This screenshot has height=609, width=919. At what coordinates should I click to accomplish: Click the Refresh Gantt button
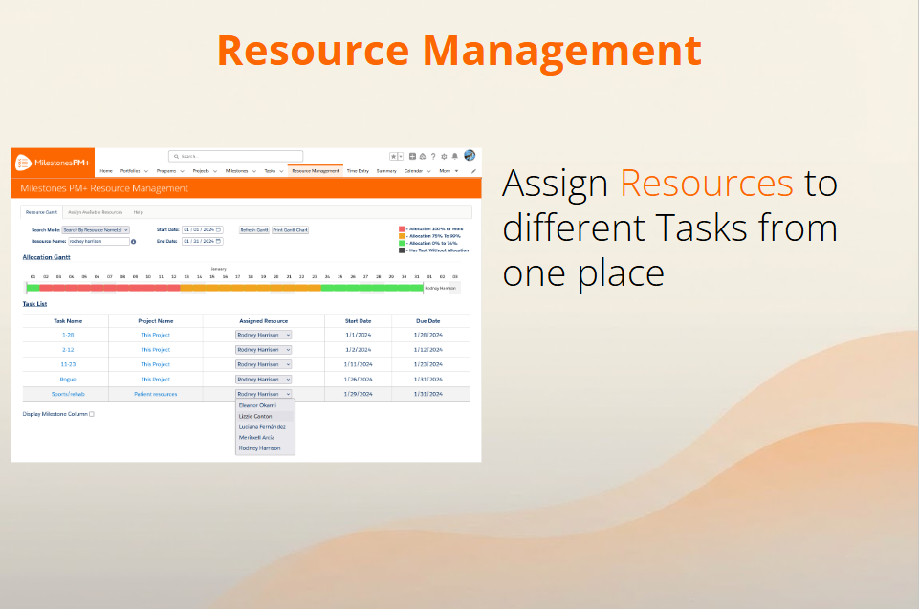pos(253,230)
